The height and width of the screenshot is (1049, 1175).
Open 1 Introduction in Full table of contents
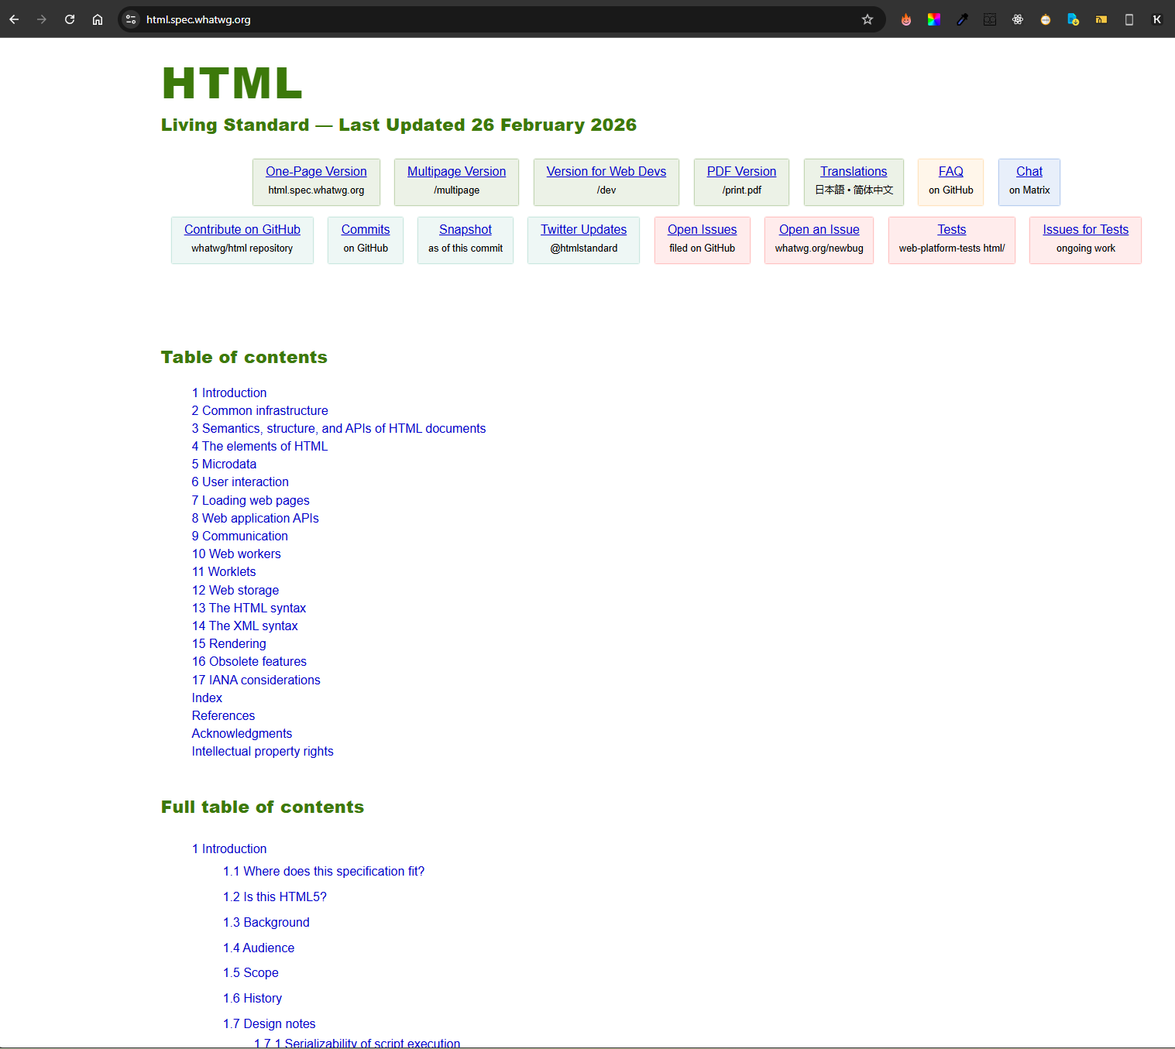[x=229, y=848]
